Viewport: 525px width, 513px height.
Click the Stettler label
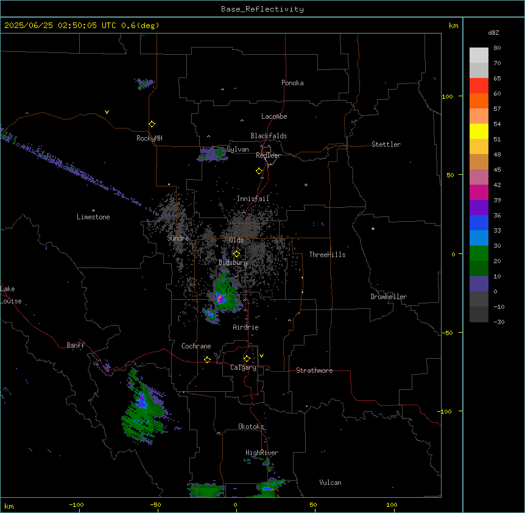[386, 144]
